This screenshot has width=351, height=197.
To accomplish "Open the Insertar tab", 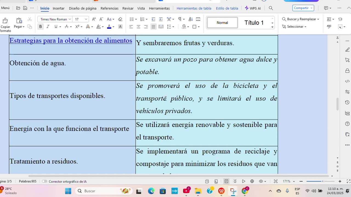I will pyautogui.click(x=59, y=8).
